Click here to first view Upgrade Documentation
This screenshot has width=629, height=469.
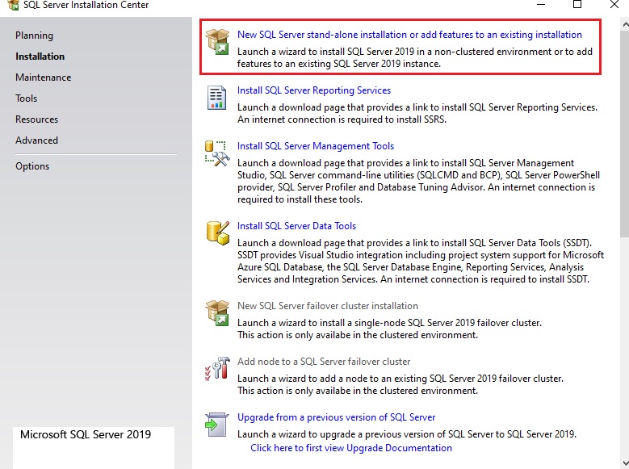pos(351,448)
